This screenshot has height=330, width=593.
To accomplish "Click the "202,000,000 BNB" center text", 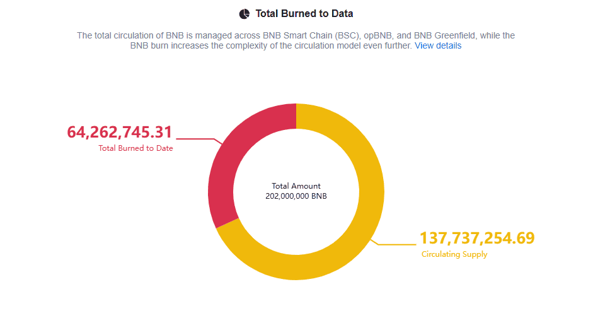I will click(296, 196).
